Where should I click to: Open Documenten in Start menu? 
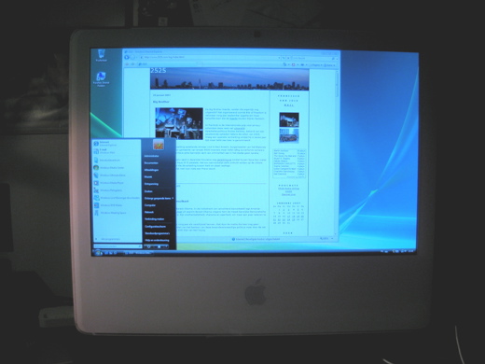[151, 162]
